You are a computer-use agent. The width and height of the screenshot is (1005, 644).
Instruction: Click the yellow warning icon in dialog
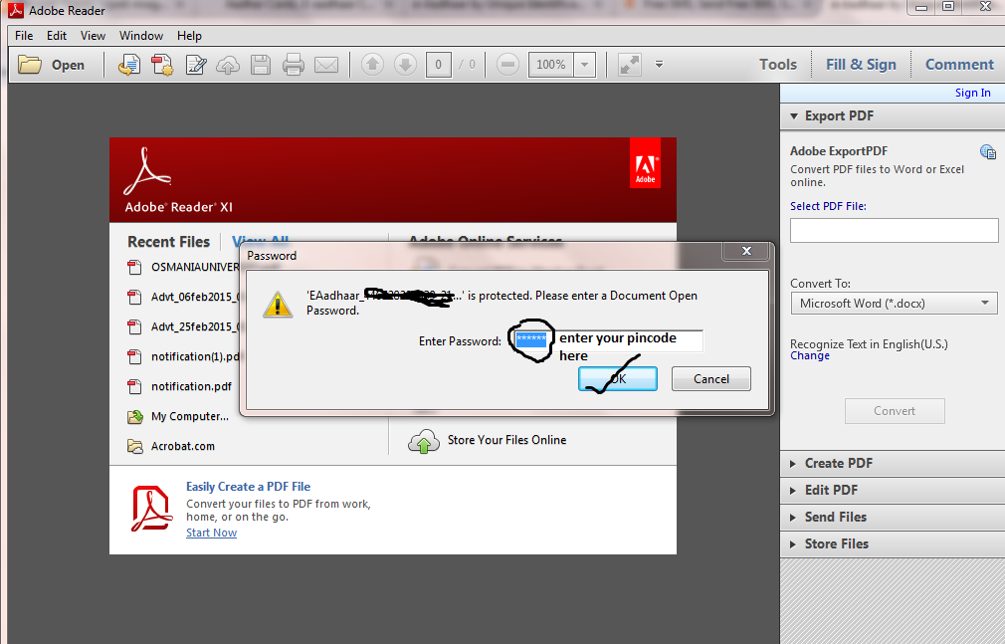tap(278, 304)
